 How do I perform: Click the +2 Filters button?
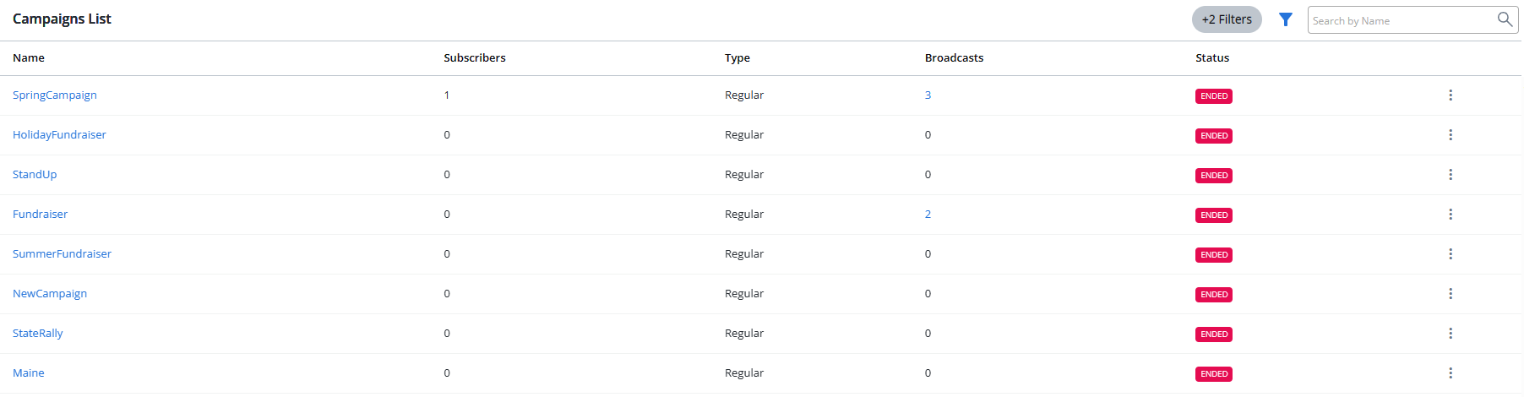(1227, 19)
